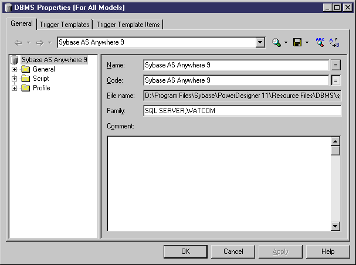This screenshot has height=265, width=356.
Task: Click the back navigation arrow icon
Action: click(x=18, y=42)
